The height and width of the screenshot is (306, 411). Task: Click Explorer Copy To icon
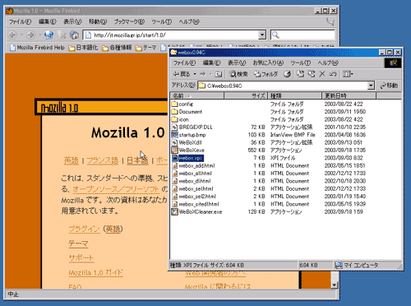click(x=312, y=74)
